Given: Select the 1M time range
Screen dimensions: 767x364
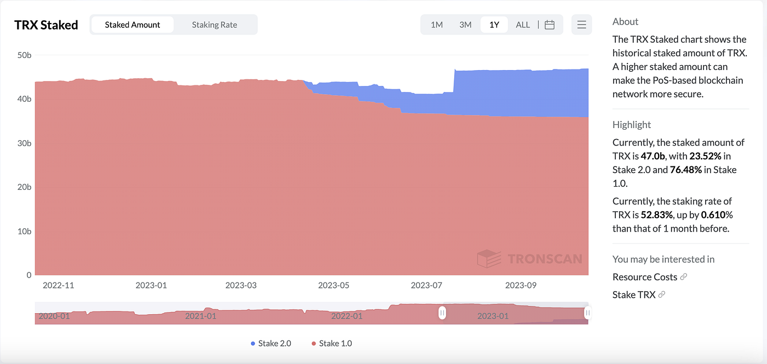Looking at the screenshot, I should point(437,25).
